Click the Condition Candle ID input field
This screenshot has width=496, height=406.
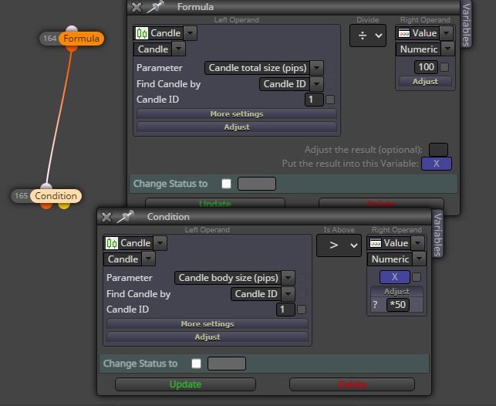[285, 310]
